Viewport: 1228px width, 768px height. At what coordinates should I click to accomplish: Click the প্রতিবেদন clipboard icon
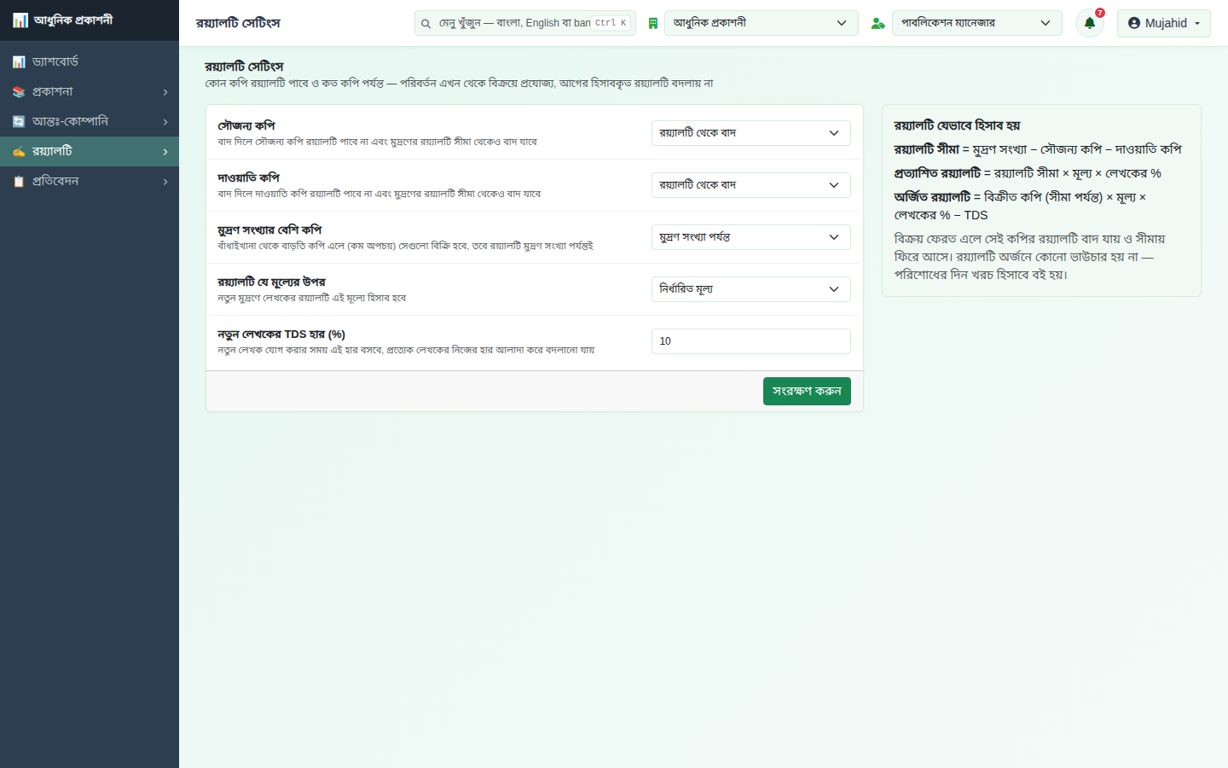pos(19,182)
